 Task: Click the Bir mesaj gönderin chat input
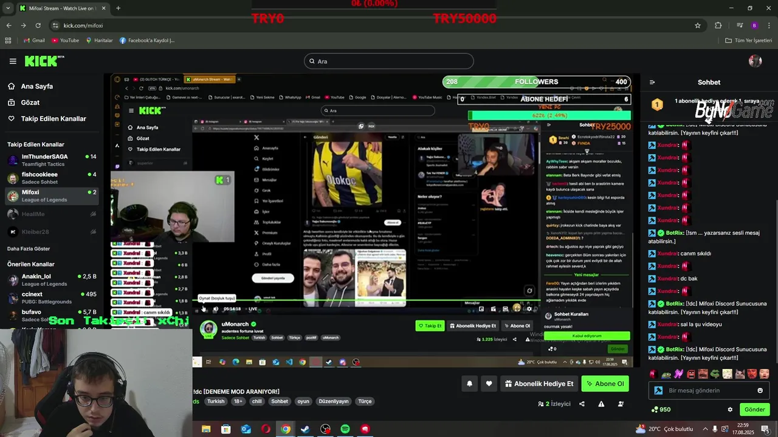point(708,390)
